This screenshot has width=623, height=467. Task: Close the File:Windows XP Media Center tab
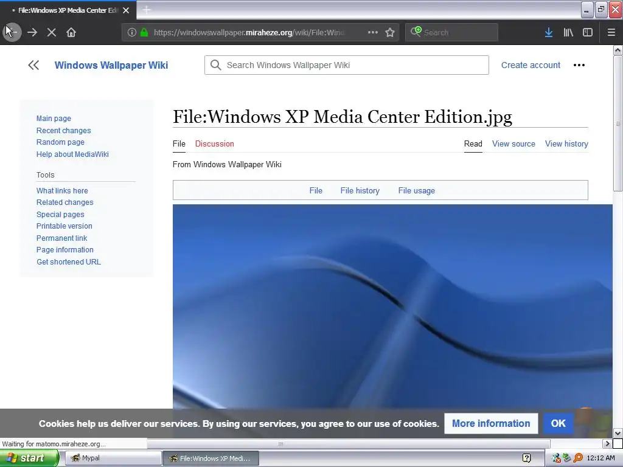126,10
